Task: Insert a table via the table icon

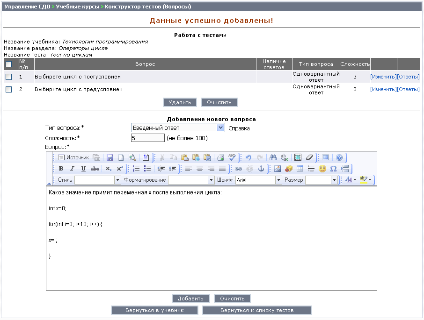Action: pos(300,169)
